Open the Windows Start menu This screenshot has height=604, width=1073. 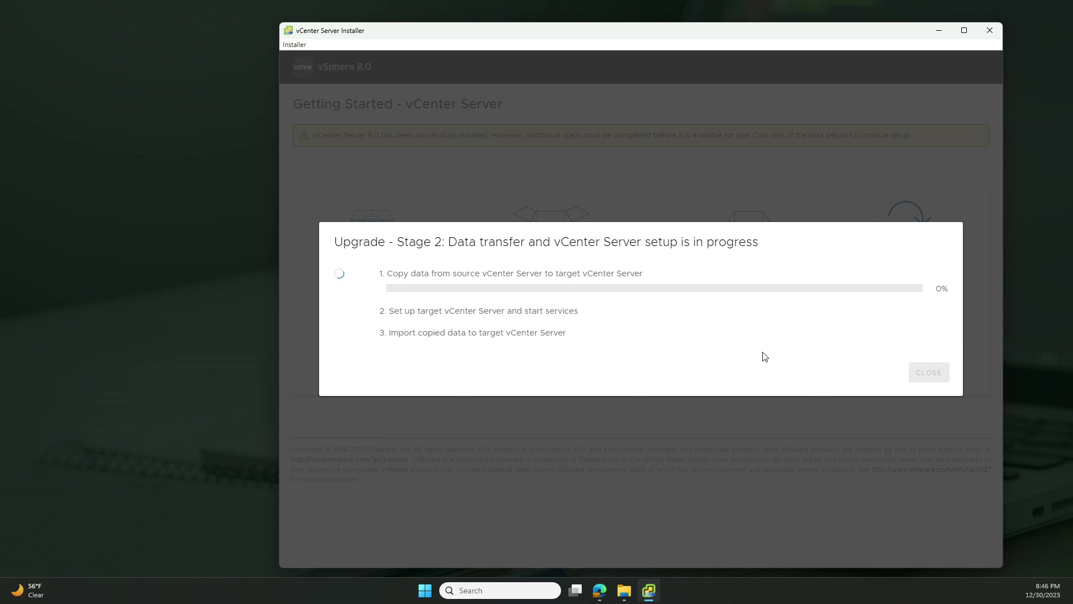click(425, 591)
